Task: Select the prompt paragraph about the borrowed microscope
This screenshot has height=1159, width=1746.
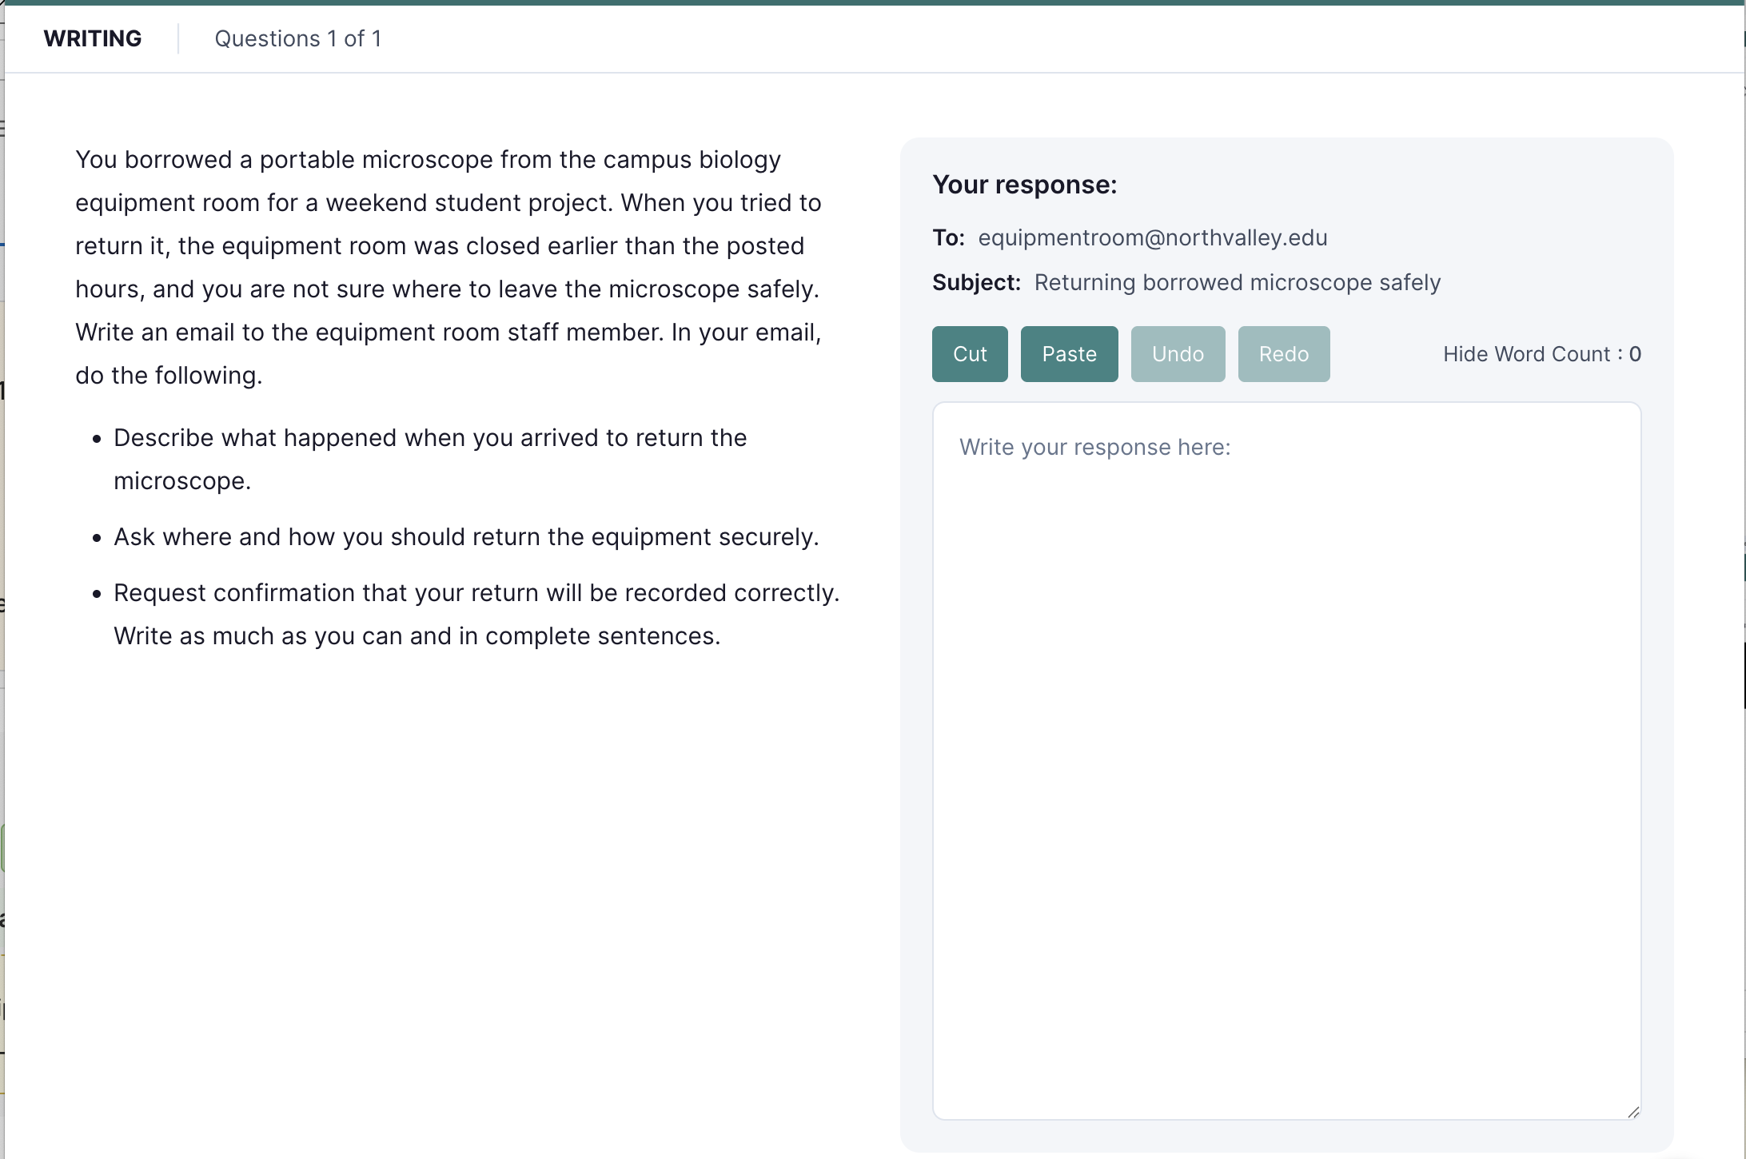Action: [x=448, y=268]
